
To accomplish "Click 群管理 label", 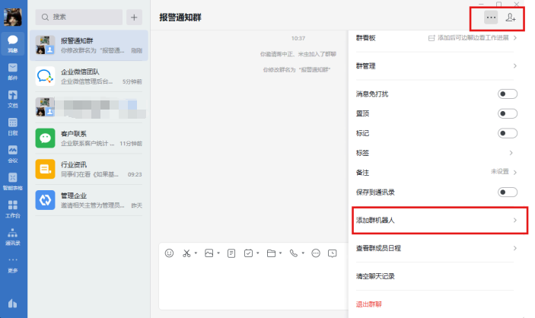I will point(366,66).
